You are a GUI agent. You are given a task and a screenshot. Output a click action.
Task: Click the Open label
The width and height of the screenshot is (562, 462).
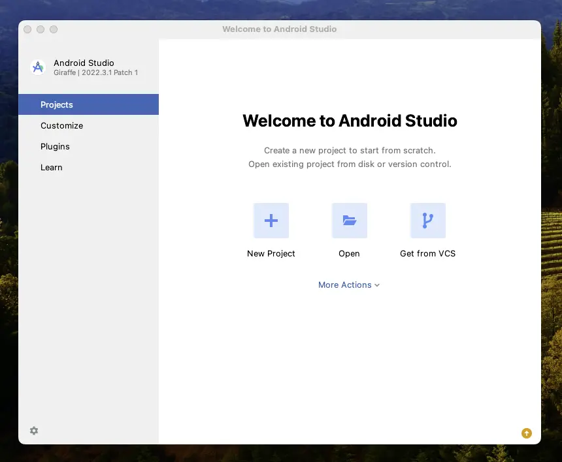pos(349,254)
